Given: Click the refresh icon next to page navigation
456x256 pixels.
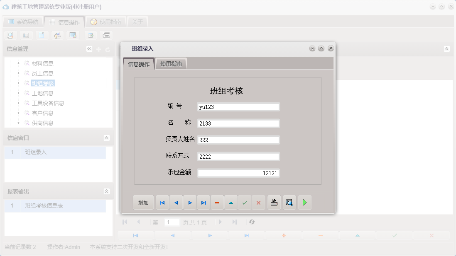Looking at the screenshot, I should click(x=252, y=222).
